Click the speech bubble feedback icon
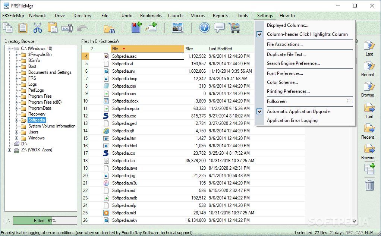The height and width of the screenshot is (236, 381). coord(219,28)
